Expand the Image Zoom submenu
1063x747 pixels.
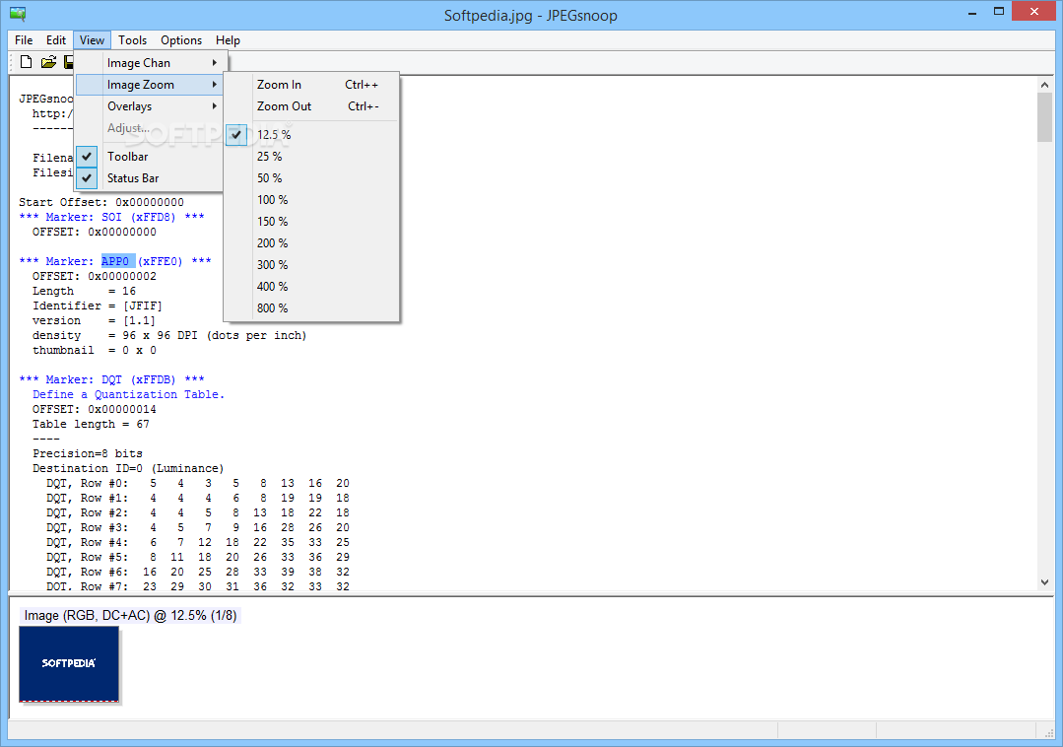pos(149,85)
